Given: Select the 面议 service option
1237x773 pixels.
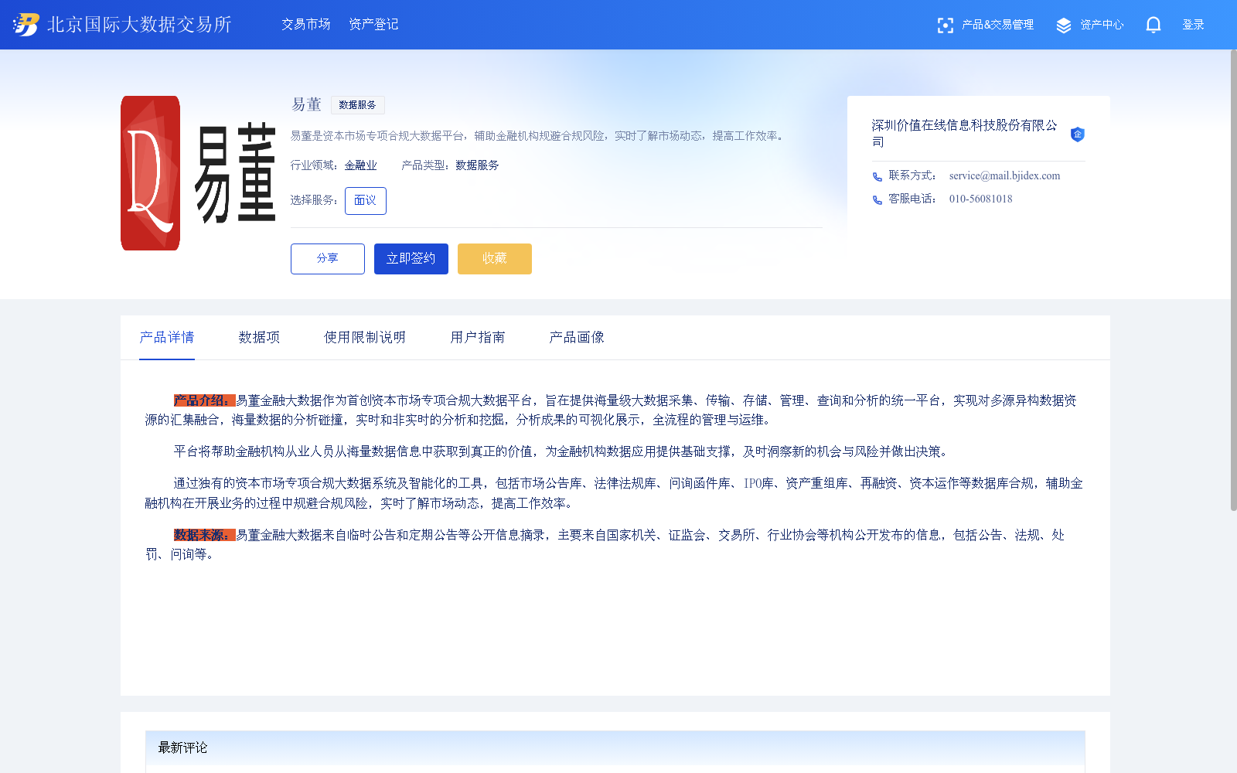Looking at the screenshot, I should point(366,201).
